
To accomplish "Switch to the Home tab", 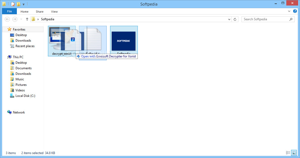I will pyautogui.click(x=24, y=12).
